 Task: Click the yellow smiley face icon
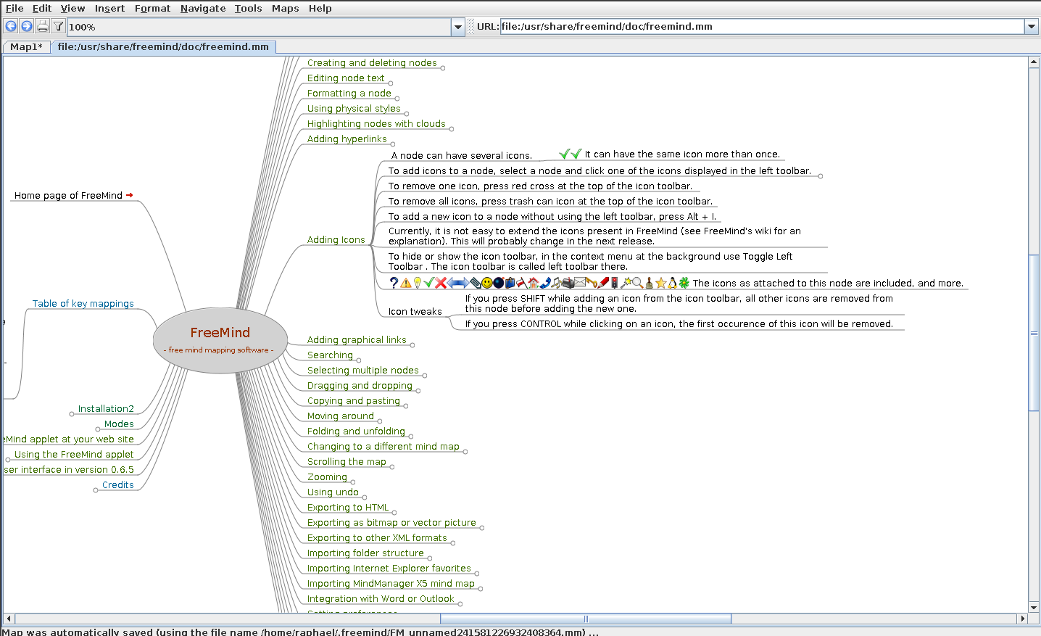coord(487,283)
